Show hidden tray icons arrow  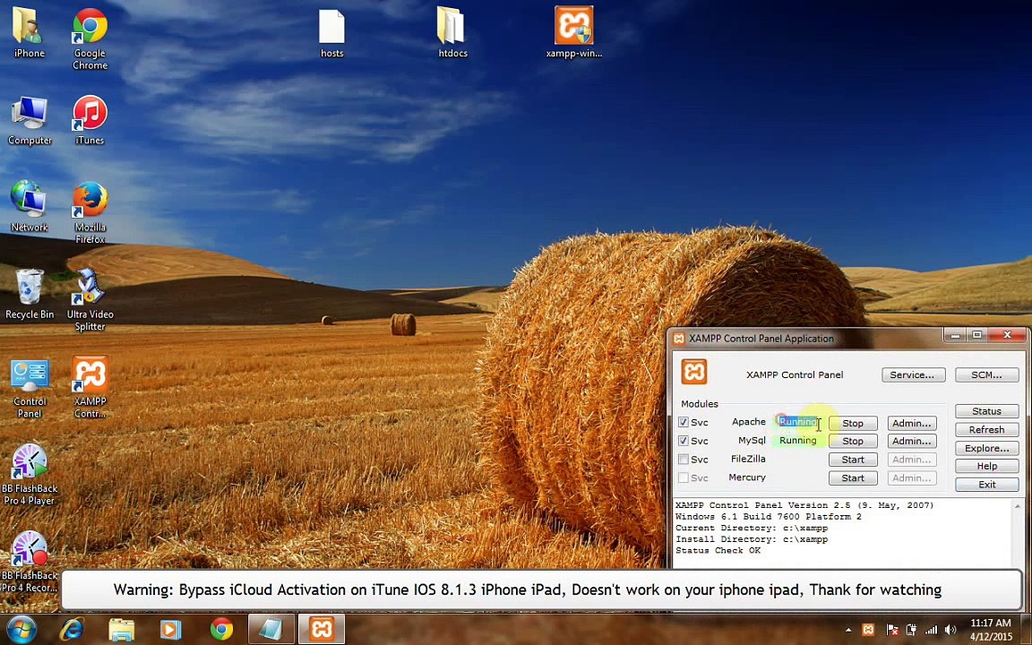[x=847, y=630]
